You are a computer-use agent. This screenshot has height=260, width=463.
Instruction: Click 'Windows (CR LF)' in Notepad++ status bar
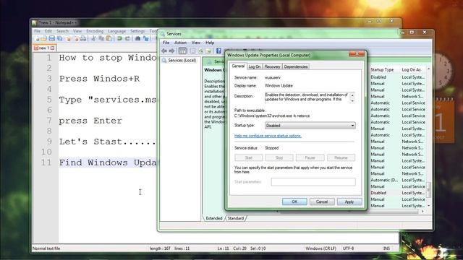coord(321,248)
